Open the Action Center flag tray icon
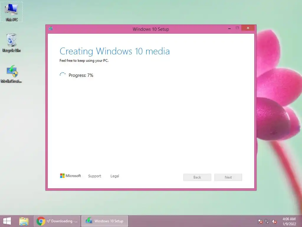This screenshot has height=227, width=302. pyautogui.click(x=260, y=221)
